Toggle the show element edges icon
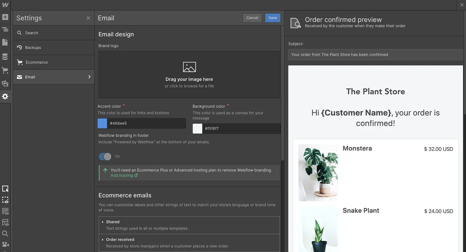This screenshot has height=252, width=466. coord(5,200)
